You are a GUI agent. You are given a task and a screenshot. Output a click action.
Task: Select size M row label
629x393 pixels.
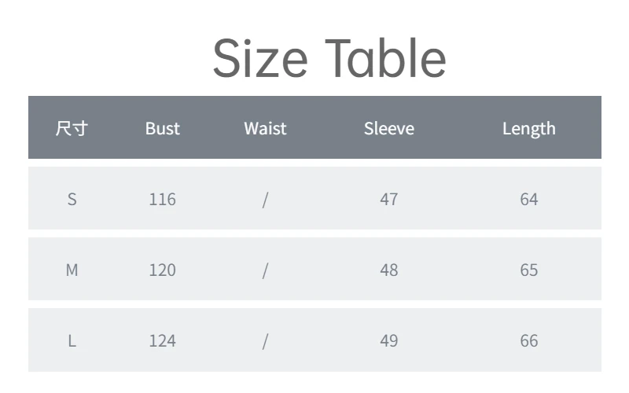coord(72,270)
